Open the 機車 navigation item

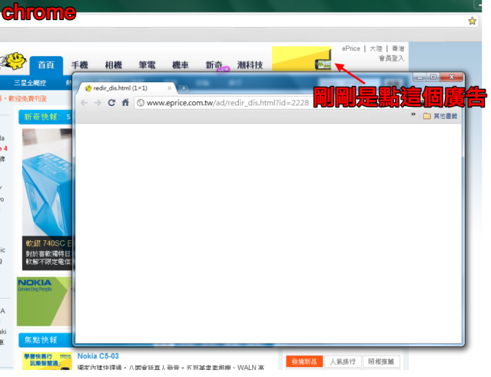pos(181,65)
